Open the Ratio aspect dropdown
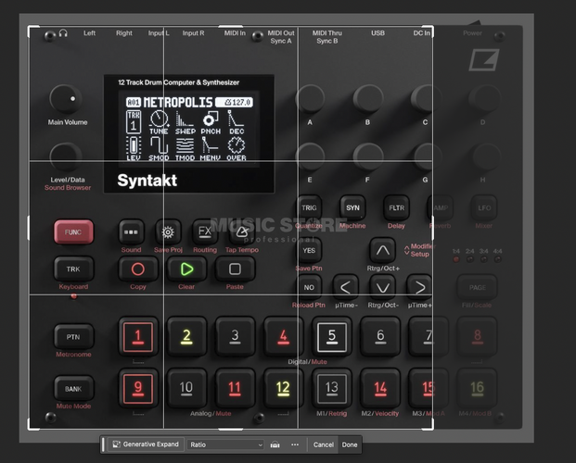The width and height of the screenshot is (576, 463). [225, 444]
